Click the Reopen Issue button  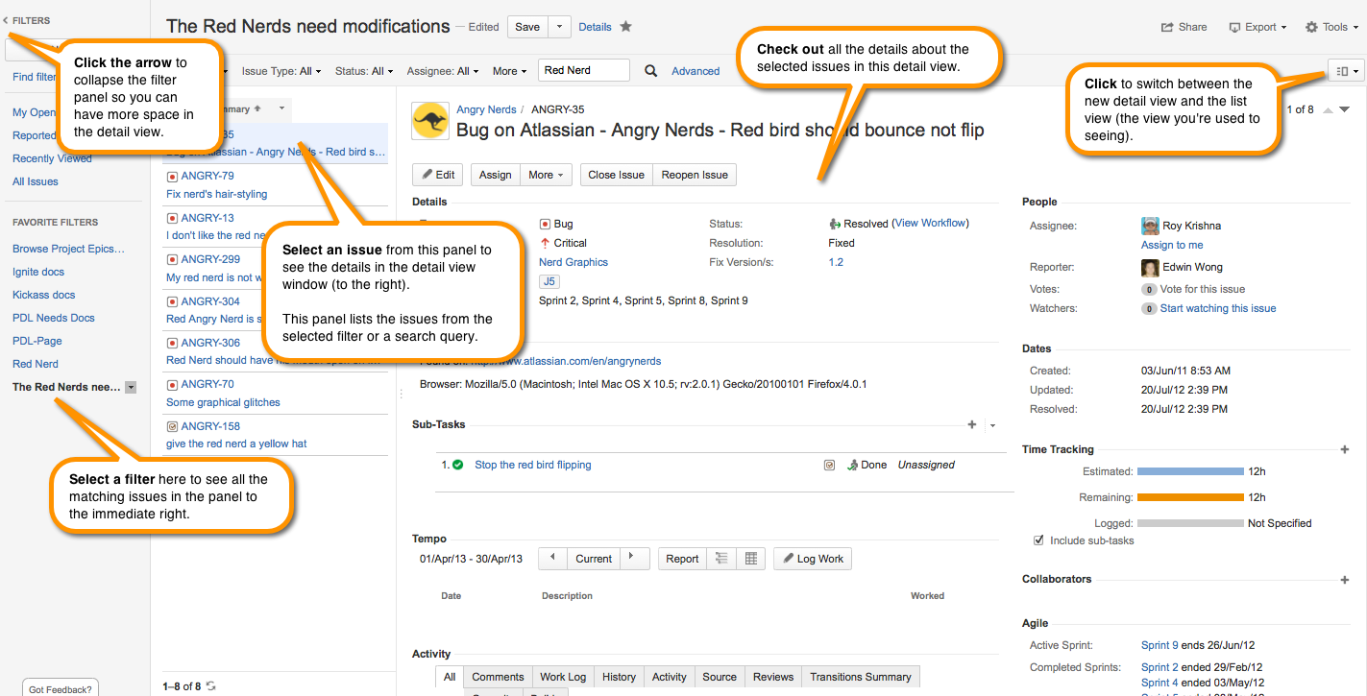pos(695,175)
